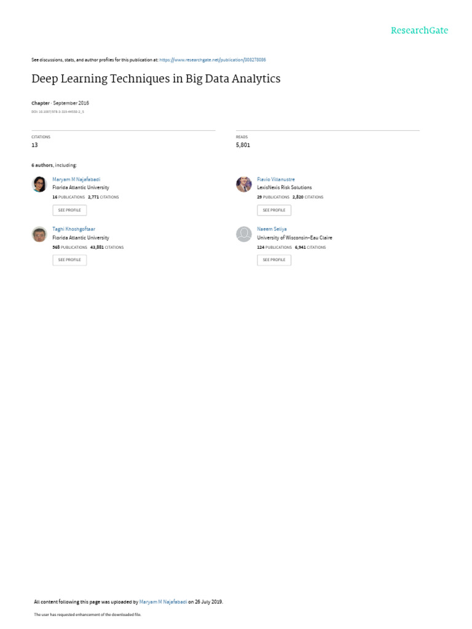Click See Profile for Naeem Seliya
Viewport: 472px width, 629px height.
[274, 260]
